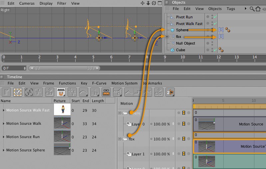Collapse the fbx folder in Motion tree

[120, 139]
